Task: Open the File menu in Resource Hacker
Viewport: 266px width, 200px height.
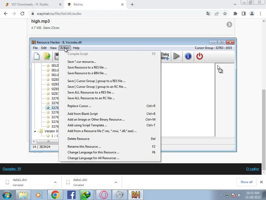Action: (x=35, y=48)
